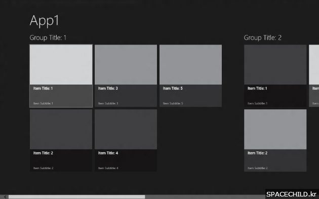Click the Group Title: 1 header
This screenshot has width=319, height=199.
(x=48, y=37)
